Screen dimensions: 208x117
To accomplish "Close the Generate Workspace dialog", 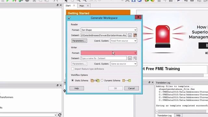I will pos(138,17).
